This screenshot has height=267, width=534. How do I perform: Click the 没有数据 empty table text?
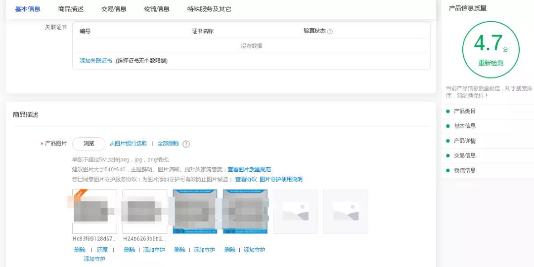[x=251, y=46]
